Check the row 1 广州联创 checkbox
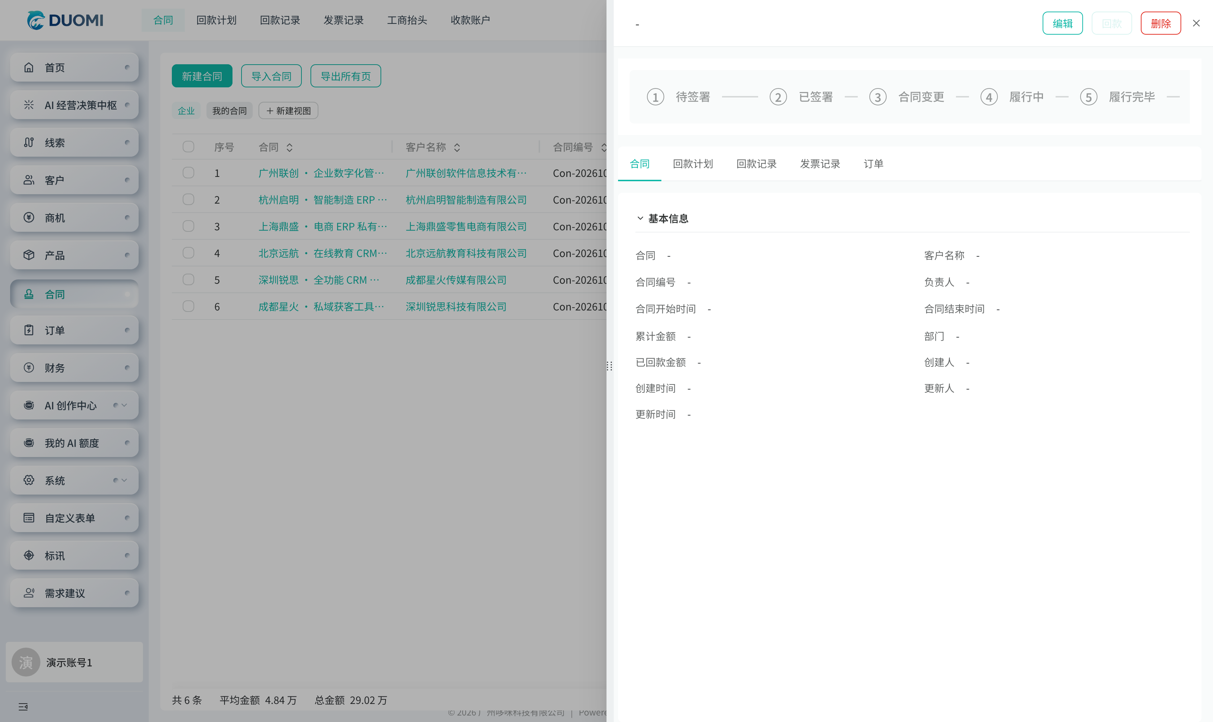 188,173
